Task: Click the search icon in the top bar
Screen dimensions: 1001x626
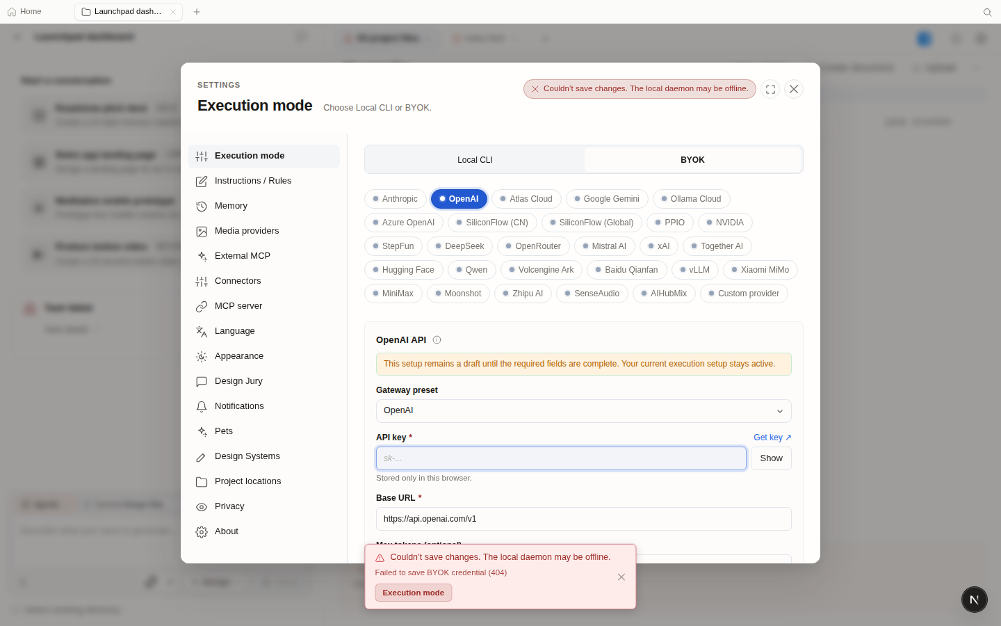Action: pos(987,12)
